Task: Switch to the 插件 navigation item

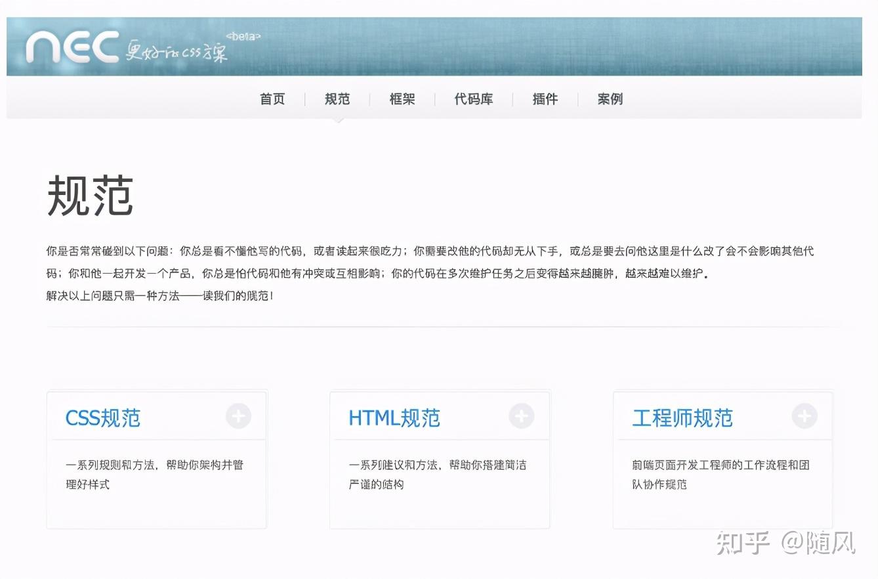Action: (545, 99)
